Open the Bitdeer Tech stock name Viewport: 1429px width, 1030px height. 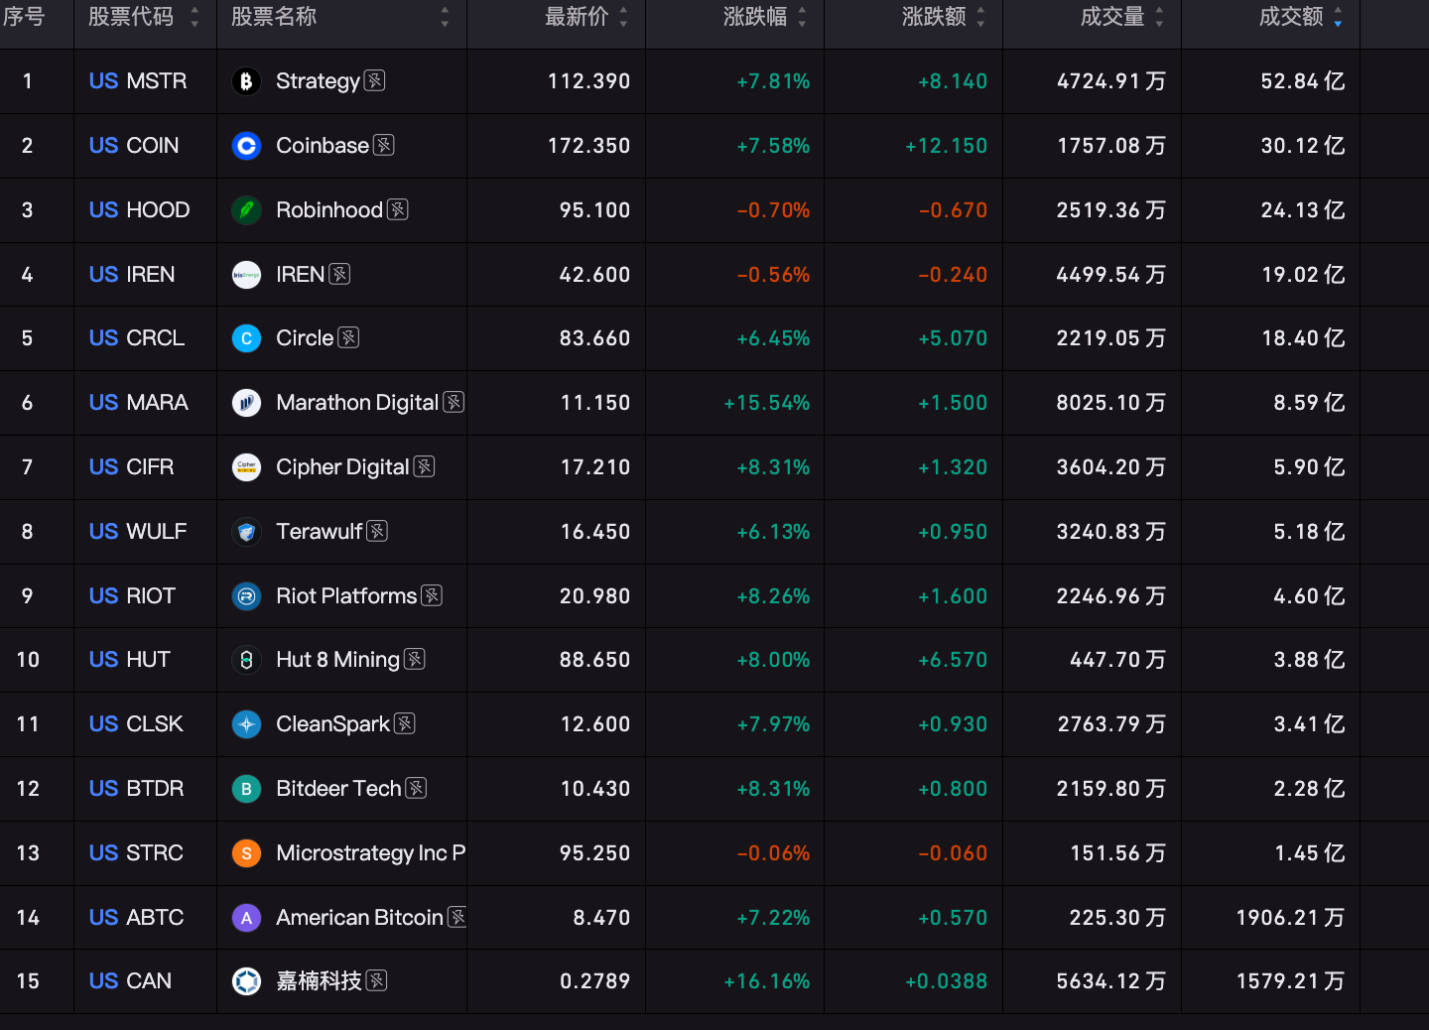338,789
